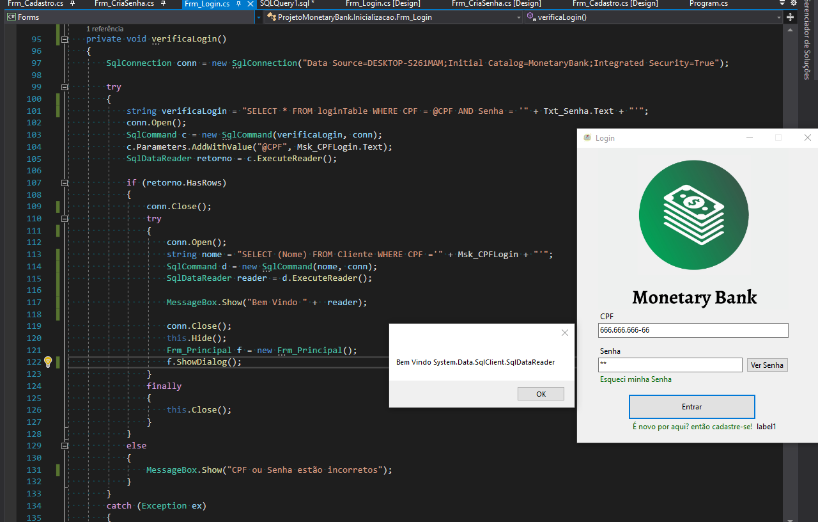Click the 'Monetary Bank' title text
Viewport: 818px width, 522px height.
(x=695, y=297)
